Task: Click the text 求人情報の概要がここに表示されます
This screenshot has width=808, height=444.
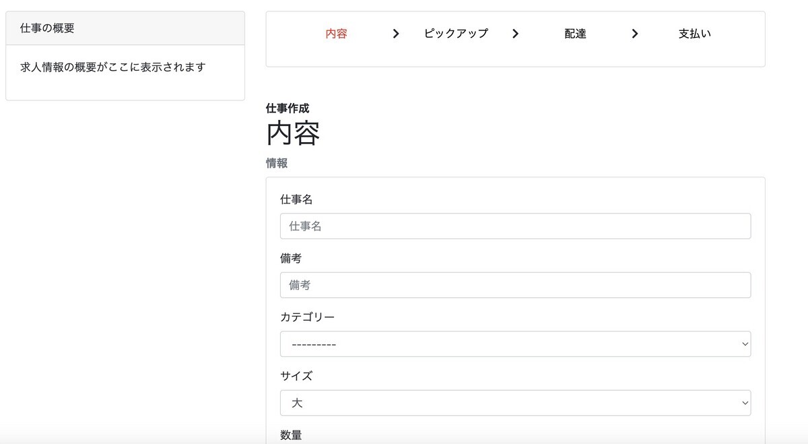Action: pyautogui.click(x=113, y=67)
